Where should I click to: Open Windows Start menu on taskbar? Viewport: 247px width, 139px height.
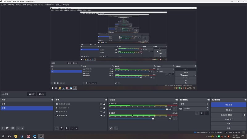coord(3,136)
